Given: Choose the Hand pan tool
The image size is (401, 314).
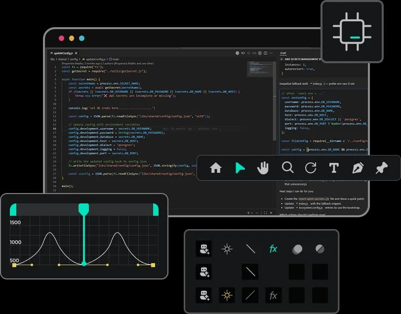Looking at the screenshot, I should coord(263,168).
